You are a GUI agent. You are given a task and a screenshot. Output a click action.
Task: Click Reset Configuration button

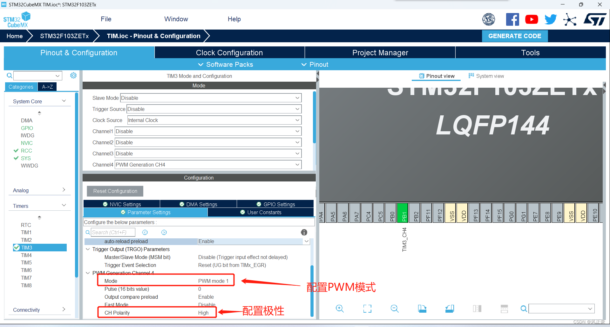115,191
